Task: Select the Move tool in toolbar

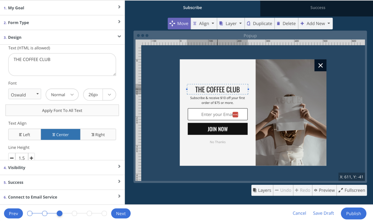Action: [179, 24]
